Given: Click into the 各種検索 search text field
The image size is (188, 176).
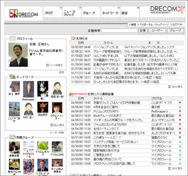Looking at the screenshot, I should (x=119, y=31).
